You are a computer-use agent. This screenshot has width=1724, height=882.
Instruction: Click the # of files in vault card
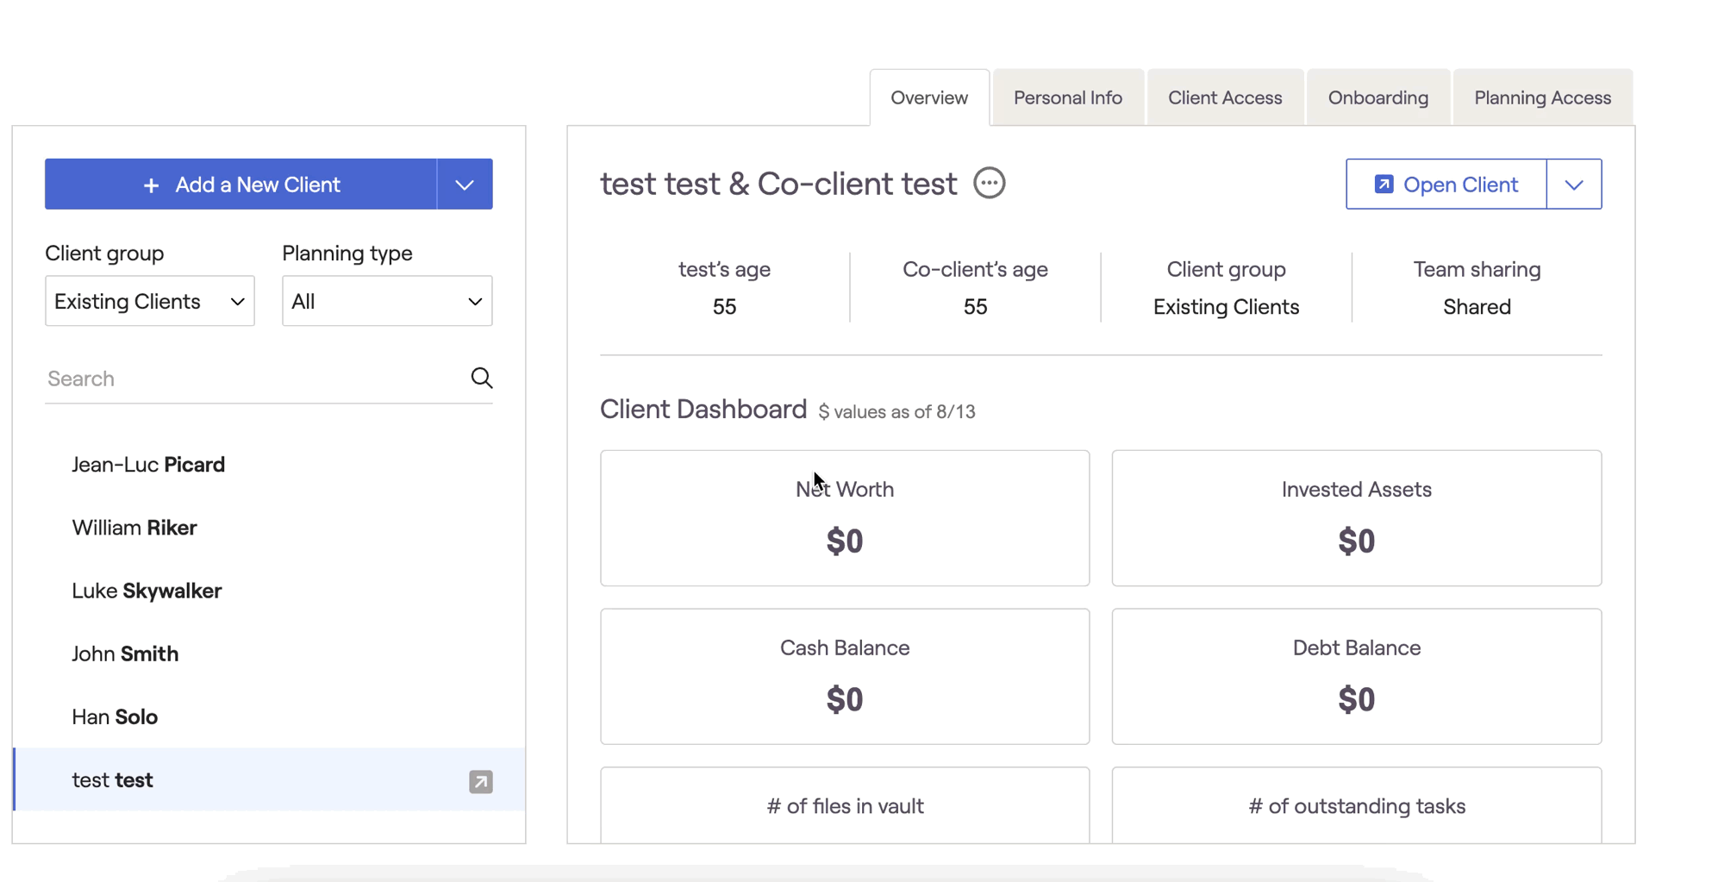[845, 805]
